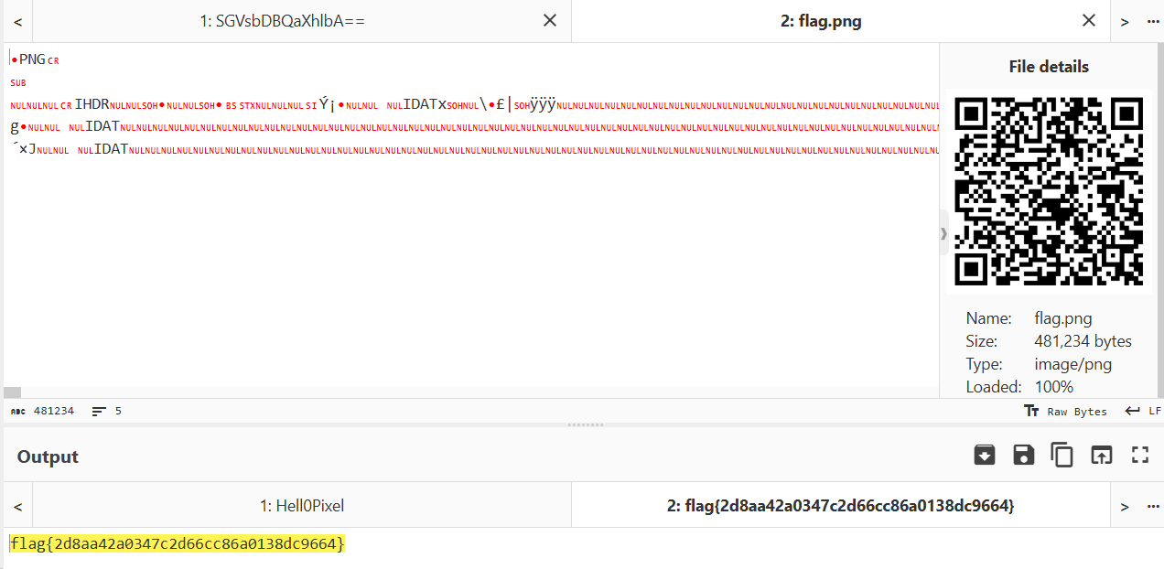Change LF end-of-line sequence
The height and width of the screenshot is (569, 1164).
(1144, 412)
